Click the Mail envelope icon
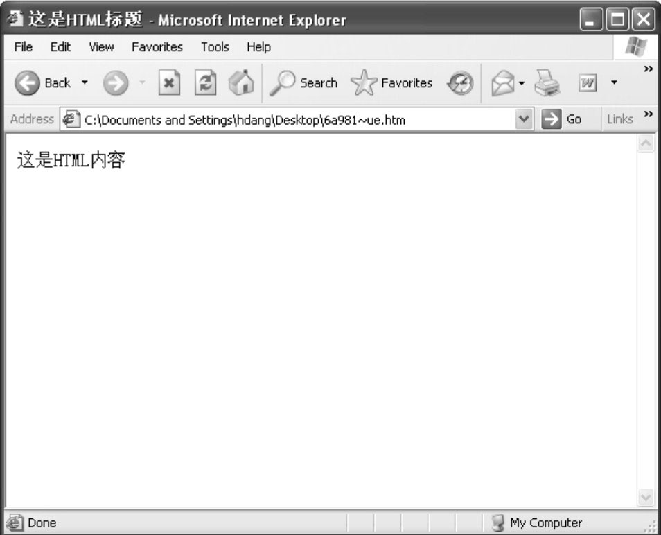 pos(503,83)
